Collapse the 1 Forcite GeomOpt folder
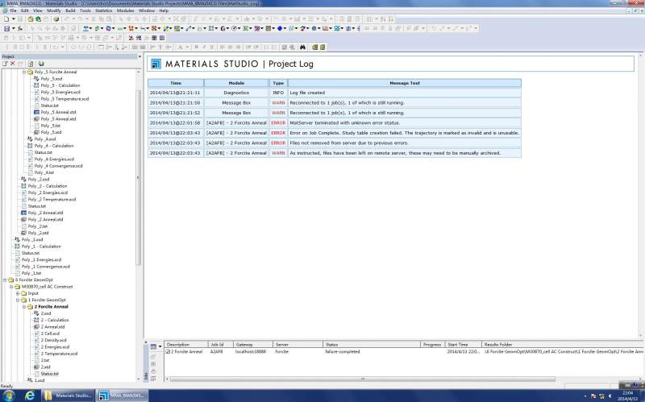Viewport: 645px width, 402px height. tap(18, 300)
